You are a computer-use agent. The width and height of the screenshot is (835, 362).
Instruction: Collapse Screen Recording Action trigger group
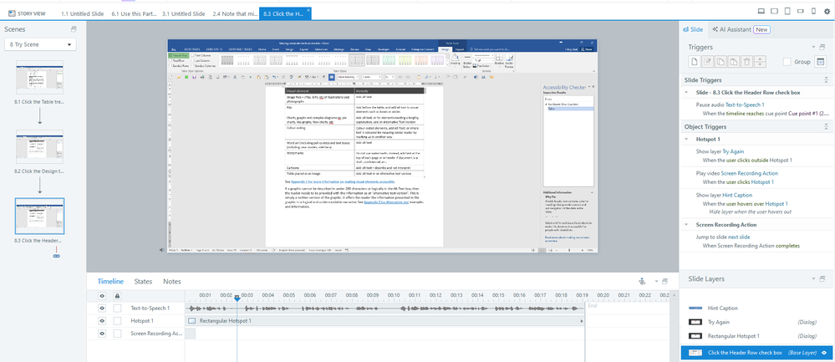pos(688,225)
